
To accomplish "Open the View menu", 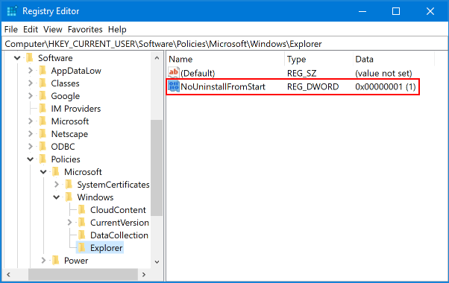I will (x=53, y=30).
